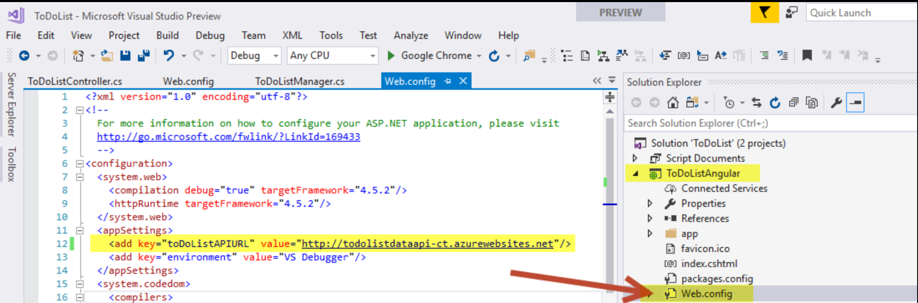This screenshot has width=918, height=303.
Task: Switch to the ToDoListController.cs tab
Action: click(75, 81)
